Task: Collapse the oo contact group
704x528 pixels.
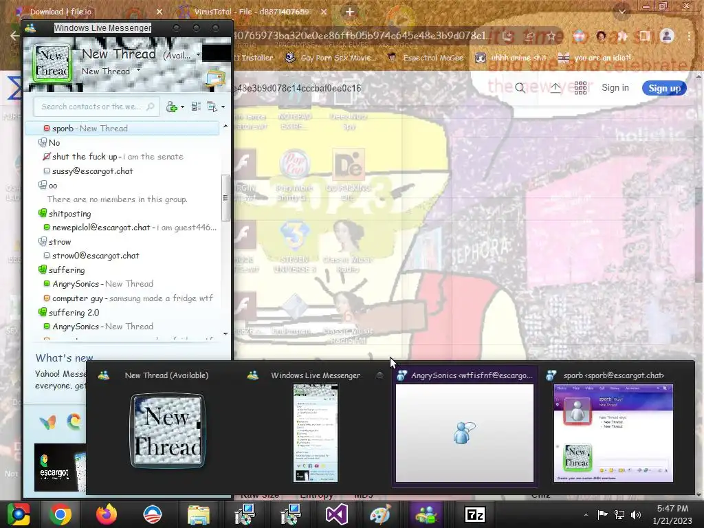Action: [43, 185]
